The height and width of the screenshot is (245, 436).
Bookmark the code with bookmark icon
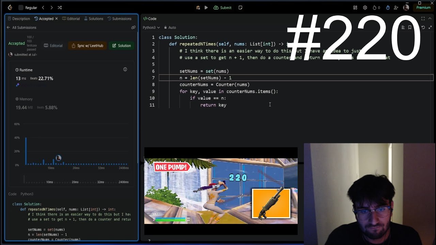(x=410, y=28)
